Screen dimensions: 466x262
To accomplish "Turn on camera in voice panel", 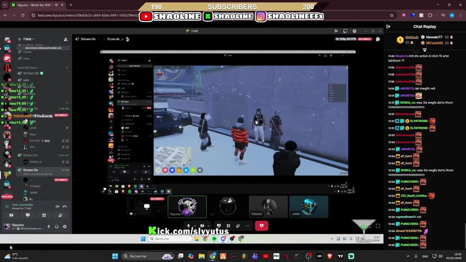I will click(x=11, y=215).
